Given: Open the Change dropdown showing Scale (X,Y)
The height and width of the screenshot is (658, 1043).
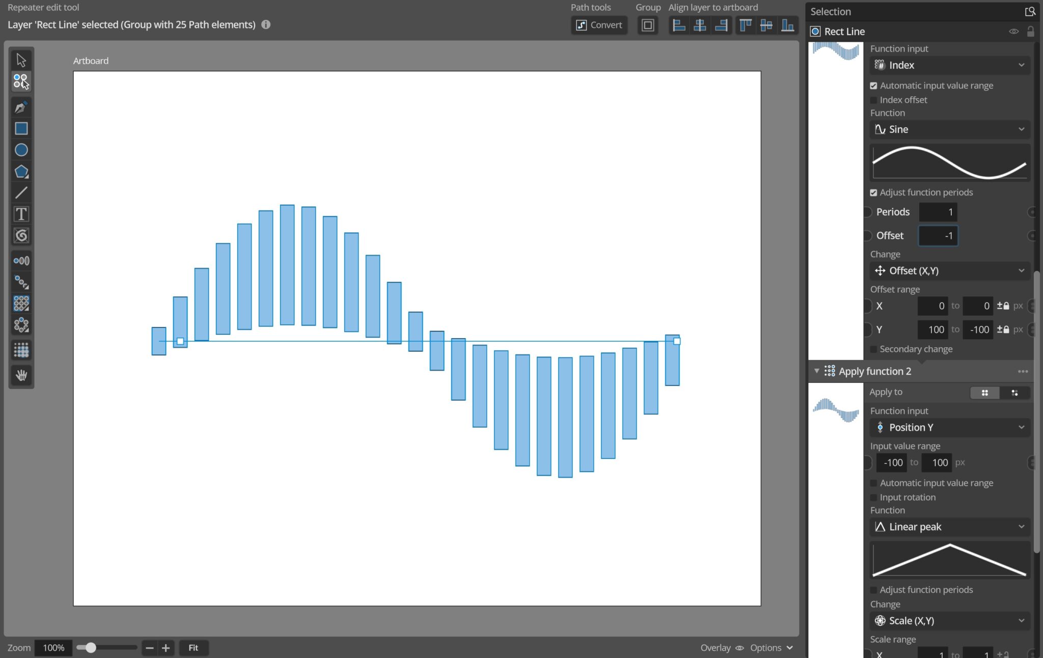Looking at the screenshot, I should point(949,620).
